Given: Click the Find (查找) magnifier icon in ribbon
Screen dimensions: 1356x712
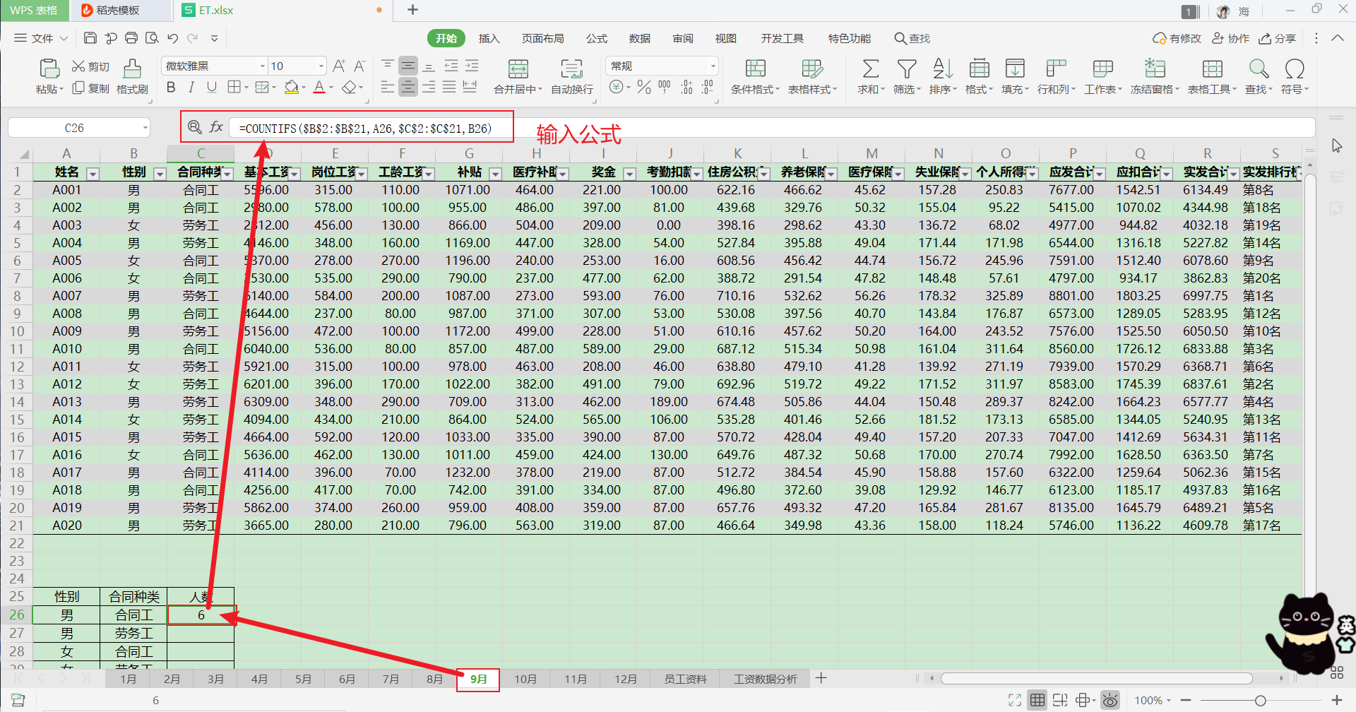Looking at the screenshot, I should coord(1259,69).
